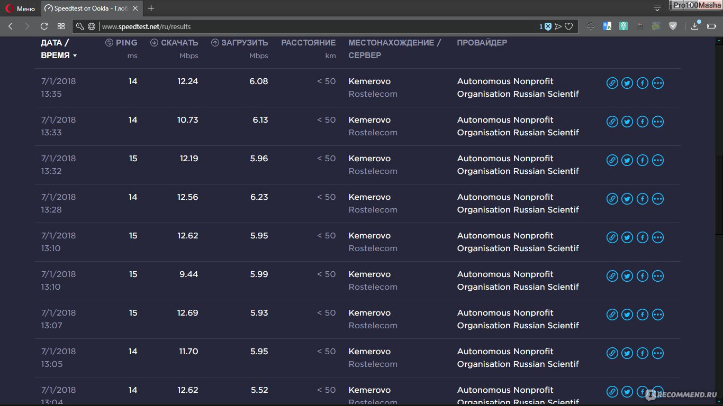Copy link for the 13:07 result
The height and width of the screenshot is (406, 723).
click(612, 315)
